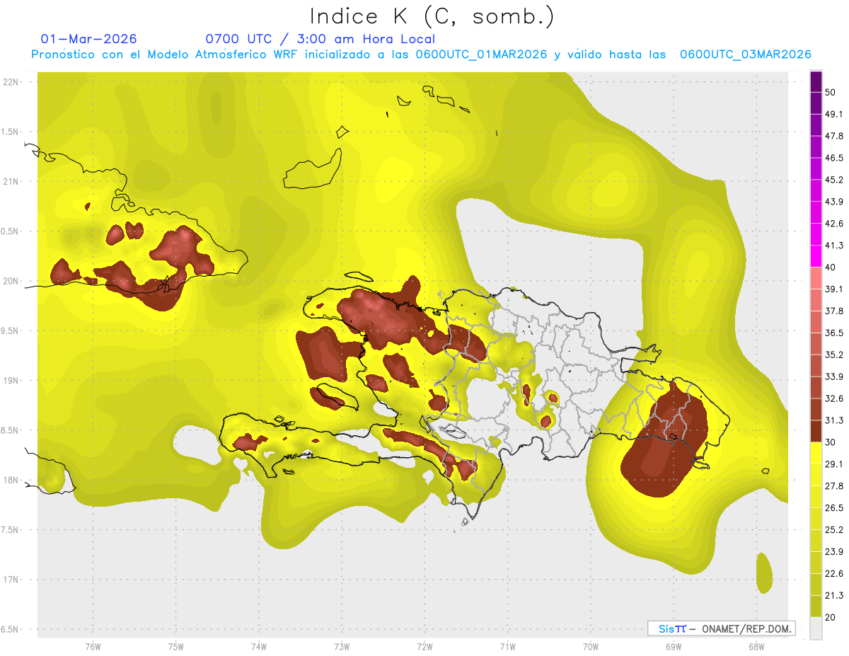Click the "36.5" legend value
Viewport: 849px width, 656px height.
coord(834,333)
